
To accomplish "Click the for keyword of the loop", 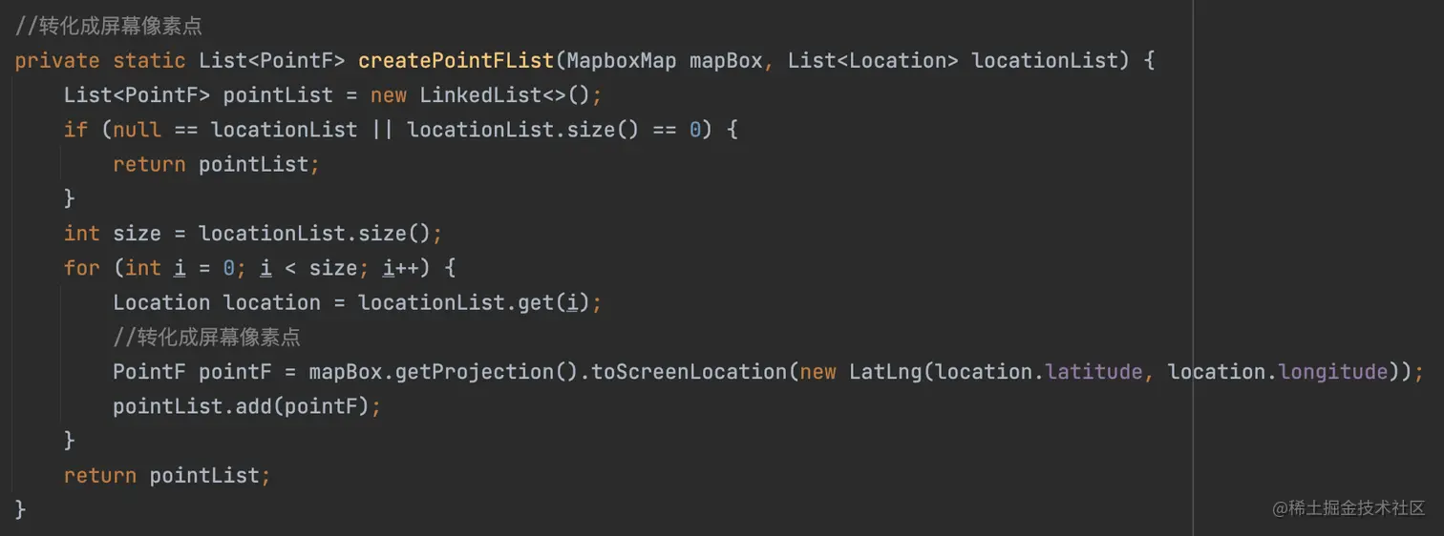I will [82, 268].
